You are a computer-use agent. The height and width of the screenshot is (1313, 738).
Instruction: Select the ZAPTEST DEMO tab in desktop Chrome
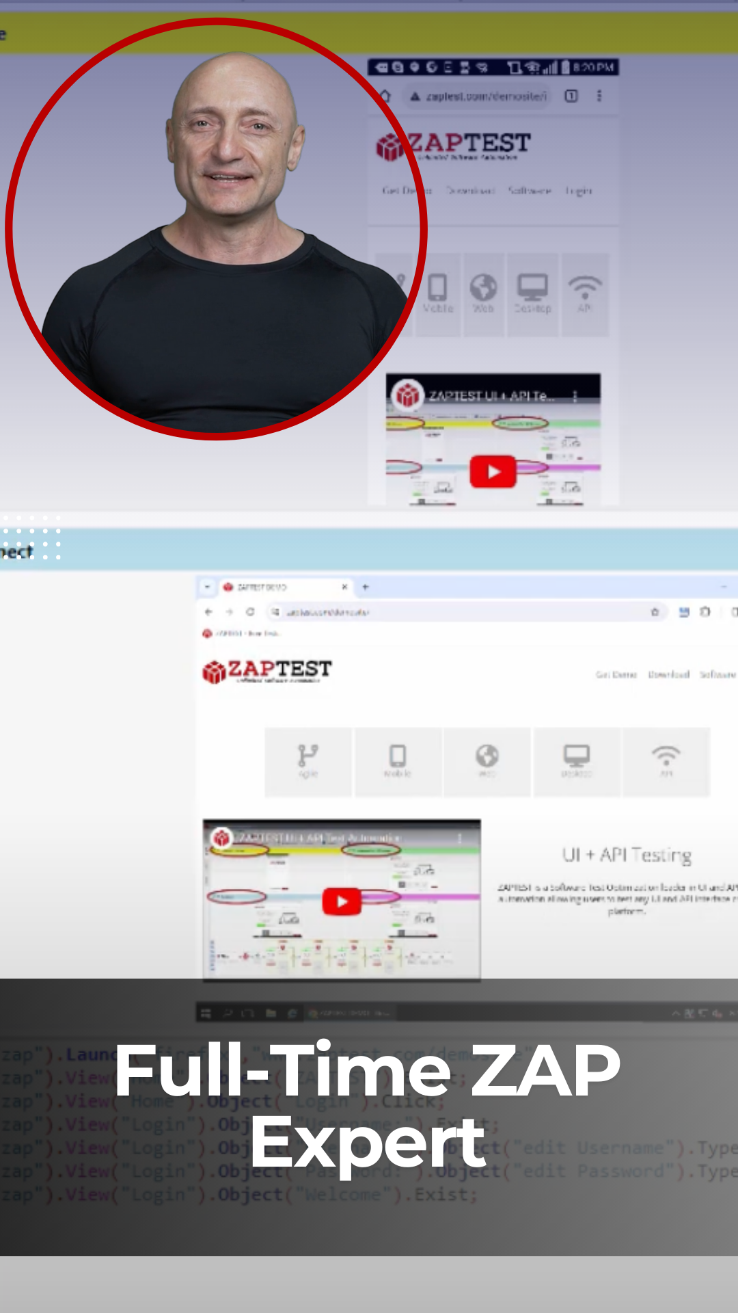pos(284,587)
